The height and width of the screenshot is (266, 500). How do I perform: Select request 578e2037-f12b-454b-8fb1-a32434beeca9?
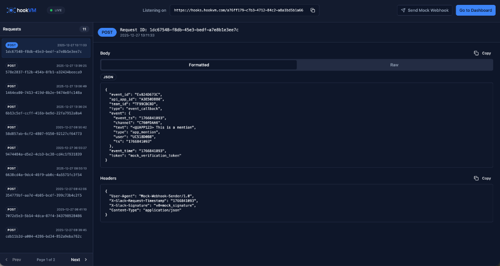(46, 68)
